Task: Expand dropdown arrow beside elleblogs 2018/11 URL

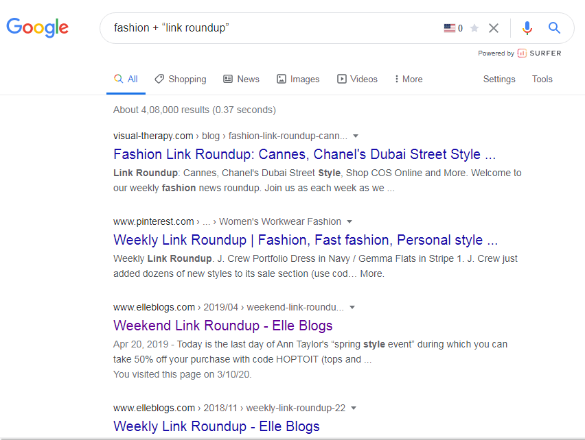Action: (x=354, y=408)
